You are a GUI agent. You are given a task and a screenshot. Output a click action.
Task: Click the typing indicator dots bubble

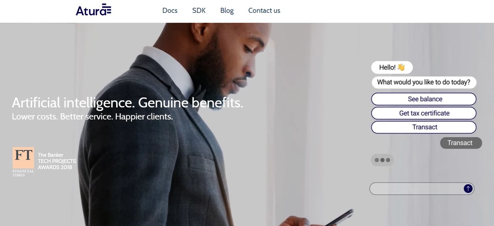pos(382,160)
